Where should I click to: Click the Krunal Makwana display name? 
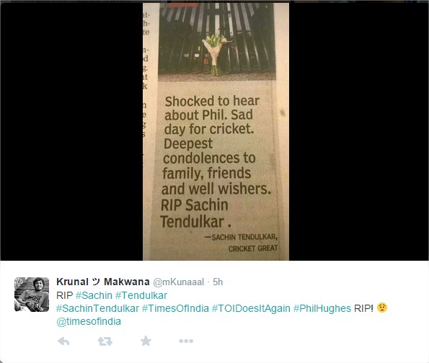103,282
